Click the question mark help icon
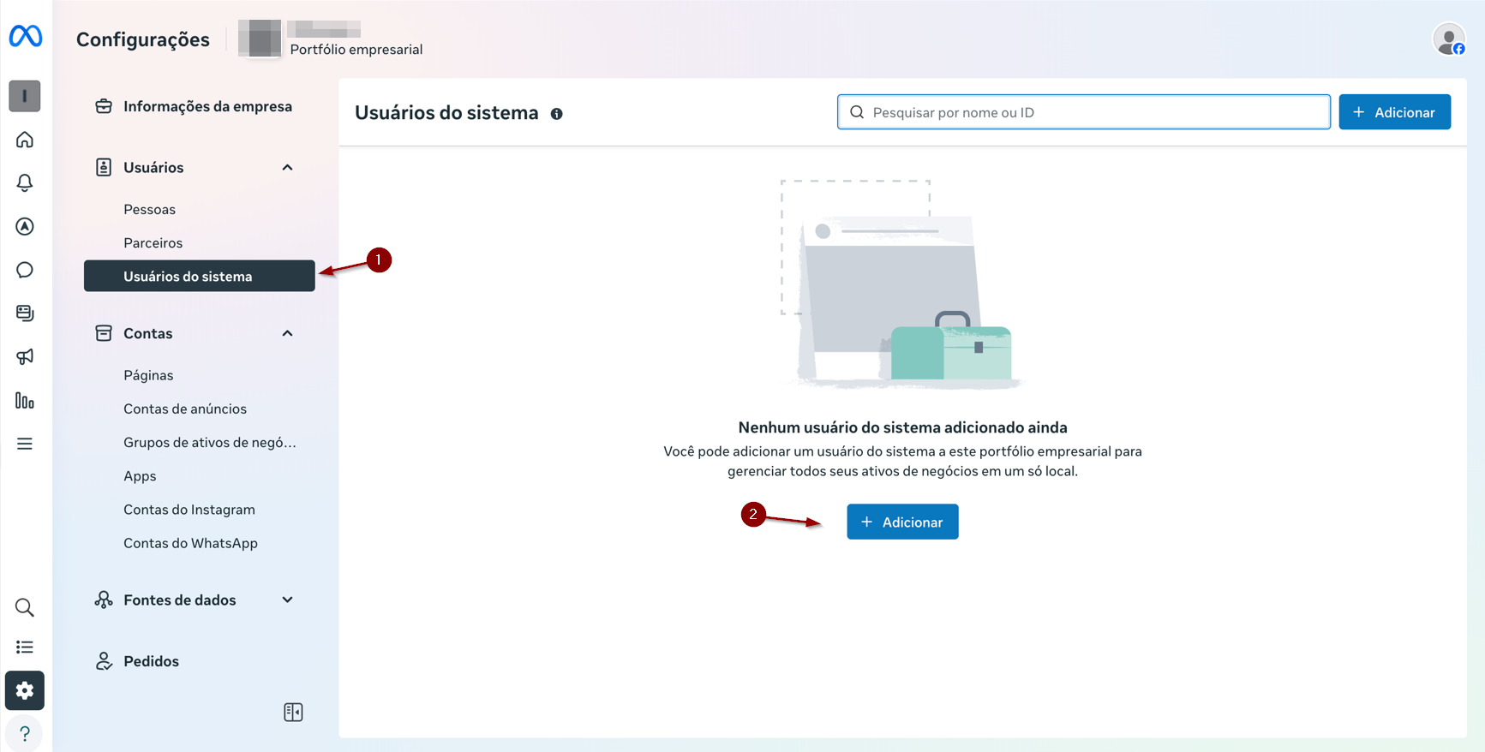 [x=25, y=733]
